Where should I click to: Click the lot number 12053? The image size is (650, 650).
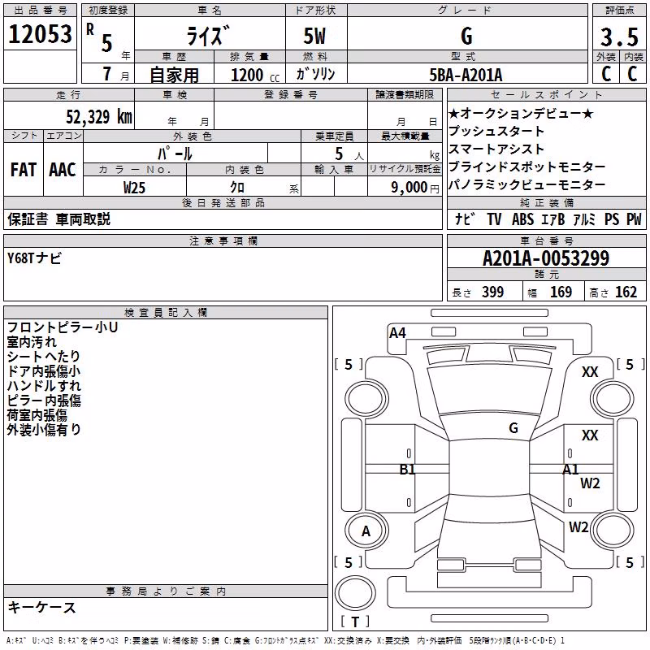pos(40,34)
